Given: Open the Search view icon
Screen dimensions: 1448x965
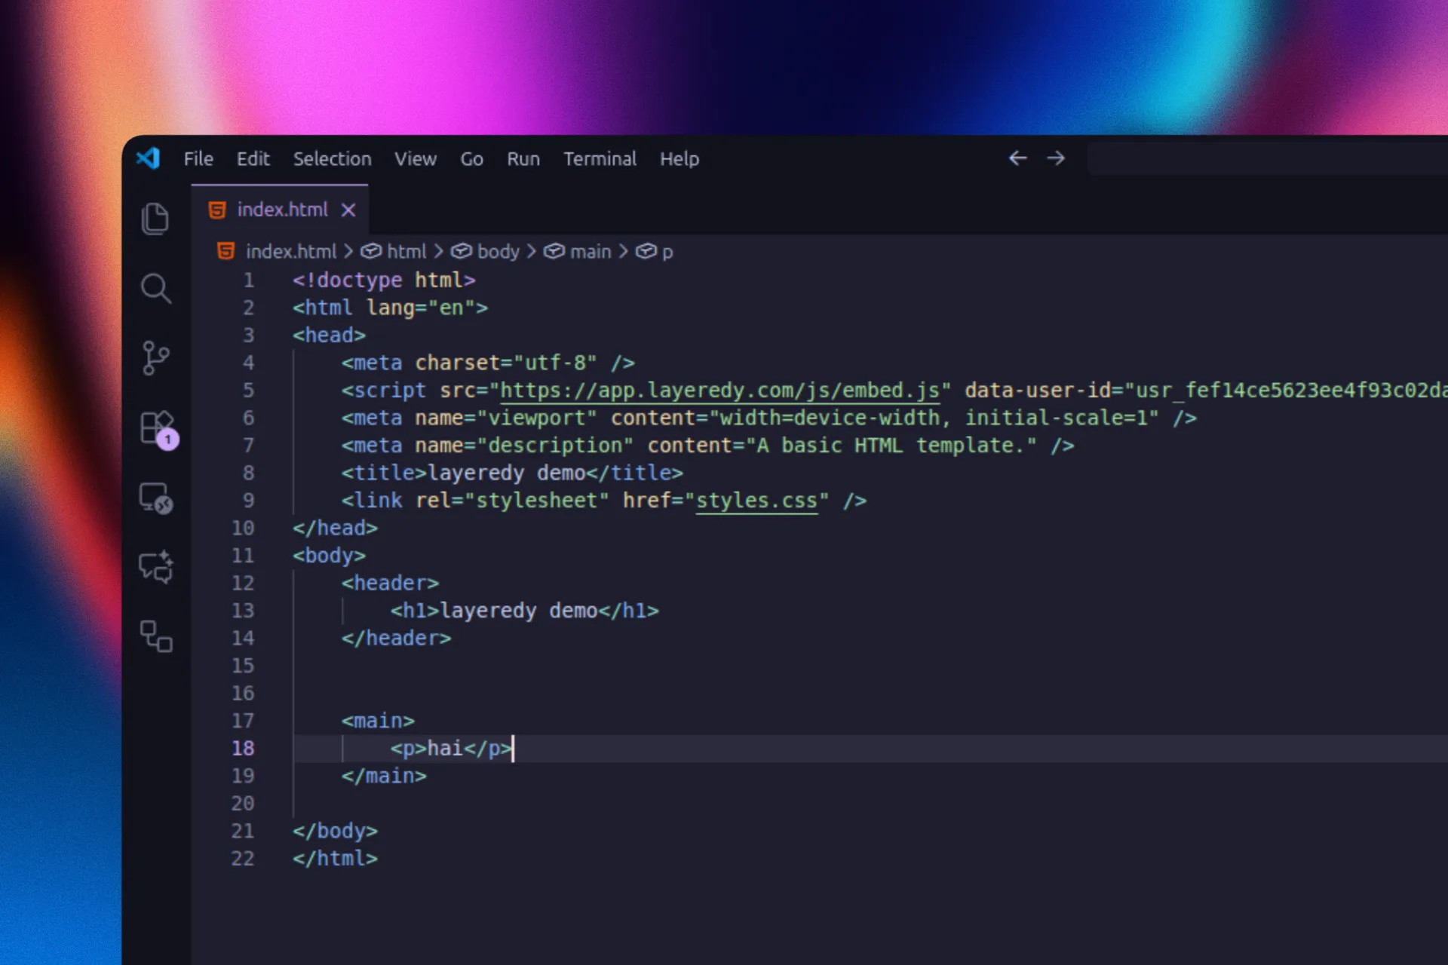Looking at the screenshot, I should point(155,288).
